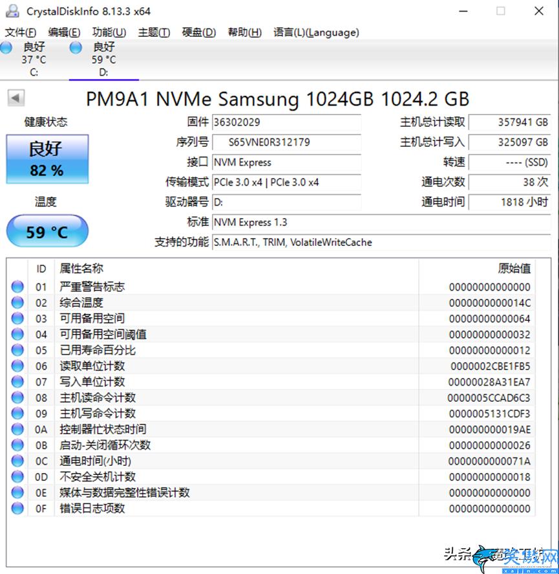Click status orb for 写入单位计数 row
The image size is (559, 574).
17,382
